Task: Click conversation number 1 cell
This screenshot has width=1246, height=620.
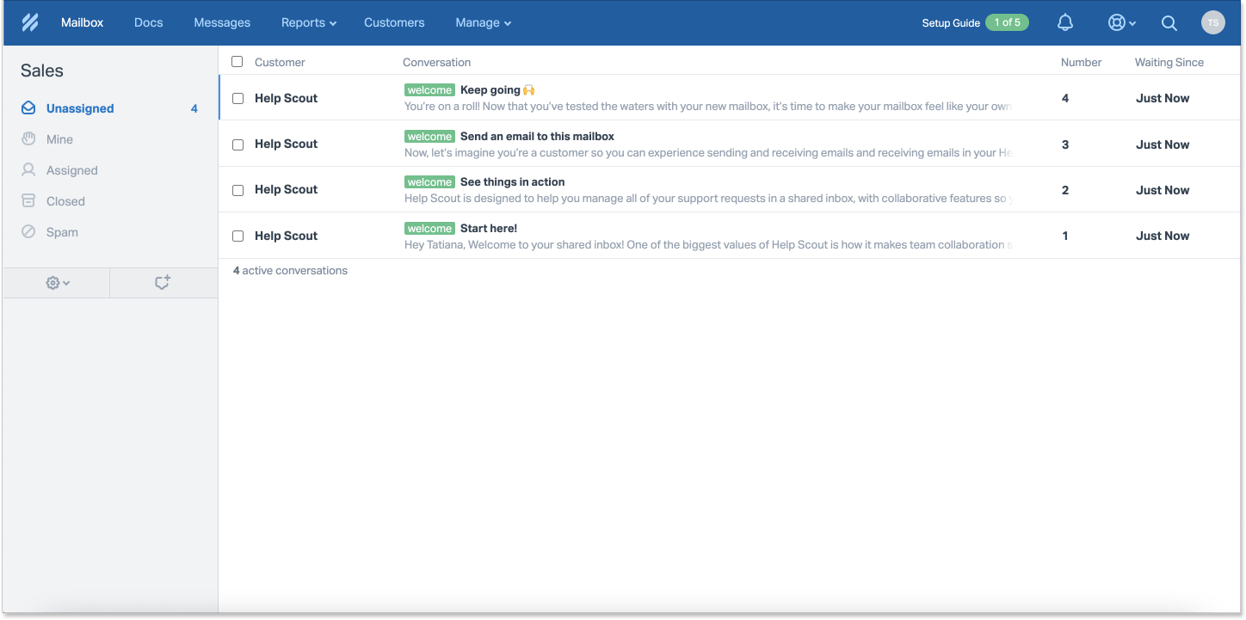Action: 1065,236
